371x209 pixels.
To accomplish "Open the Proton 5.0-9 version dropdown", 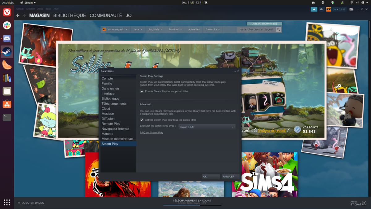I will coord(207,127).
